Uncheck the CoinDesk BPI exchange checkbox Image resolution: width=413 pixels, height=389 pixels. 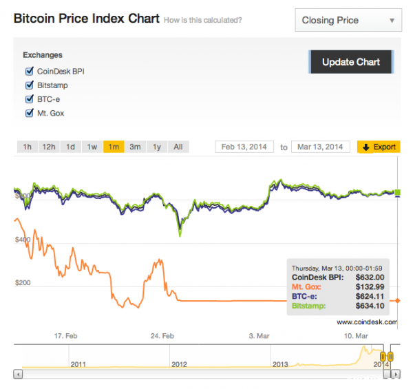tap(30, 71)
